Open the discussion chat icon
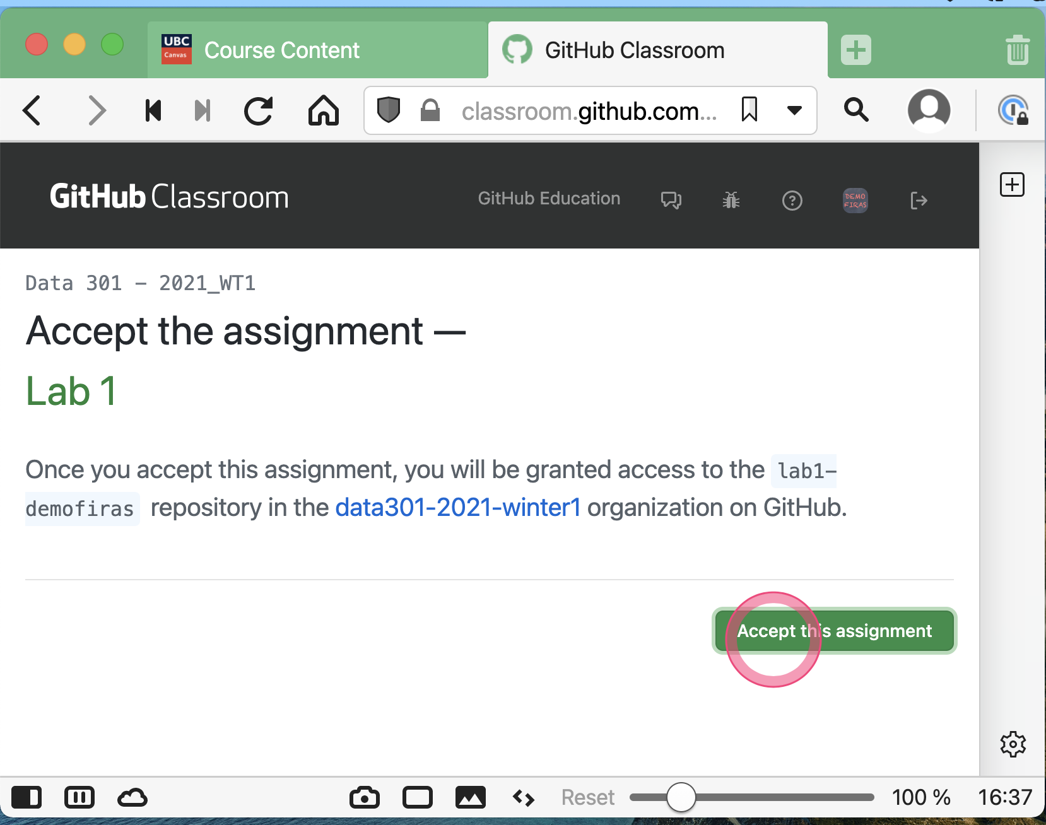 click(671, 201)
